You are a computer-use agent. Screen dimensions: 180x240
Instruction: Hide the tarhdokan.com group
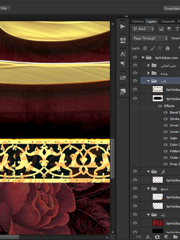coord(135,57)
